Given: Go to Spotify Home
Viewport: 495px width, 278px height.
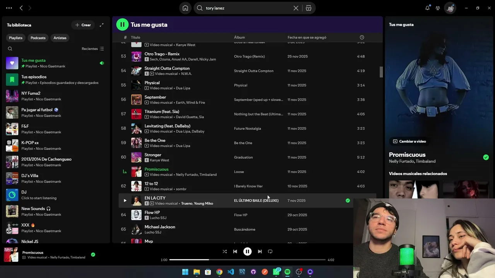Looking at the screenshot, I should coord(185,8).
